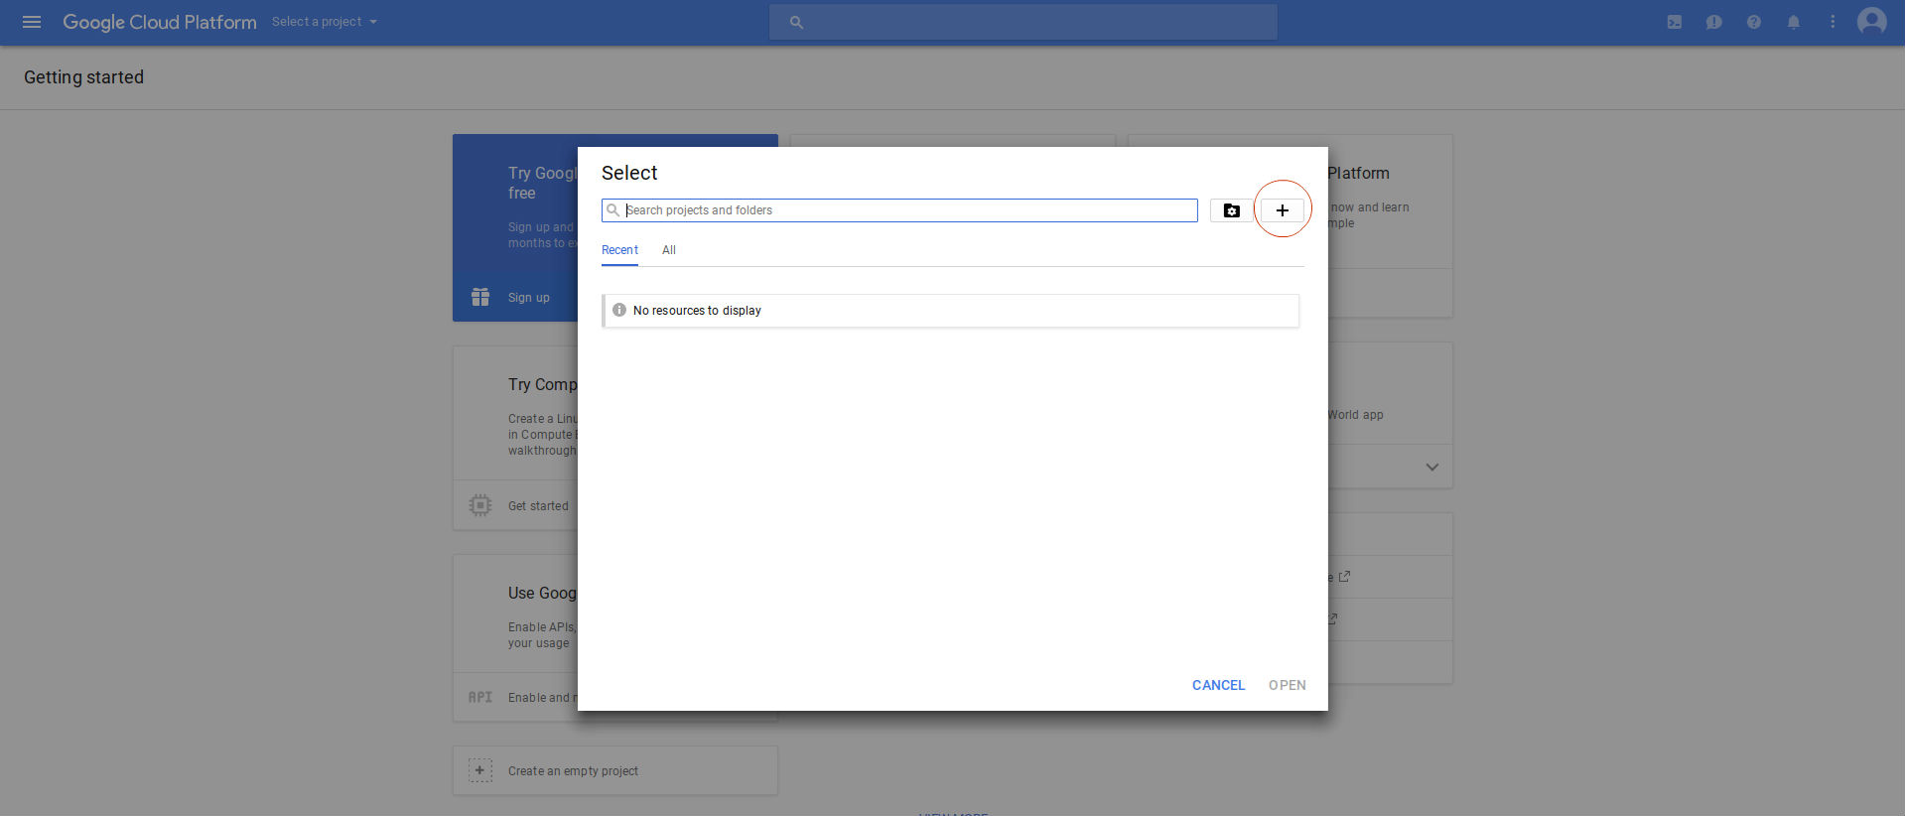Open the send feedback icon
Screen dimensions: 1905x816
1714,22
